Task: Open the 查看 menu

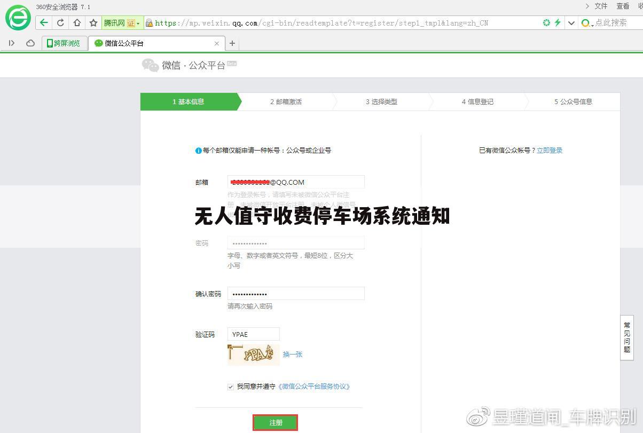Action: click(623, 6)
